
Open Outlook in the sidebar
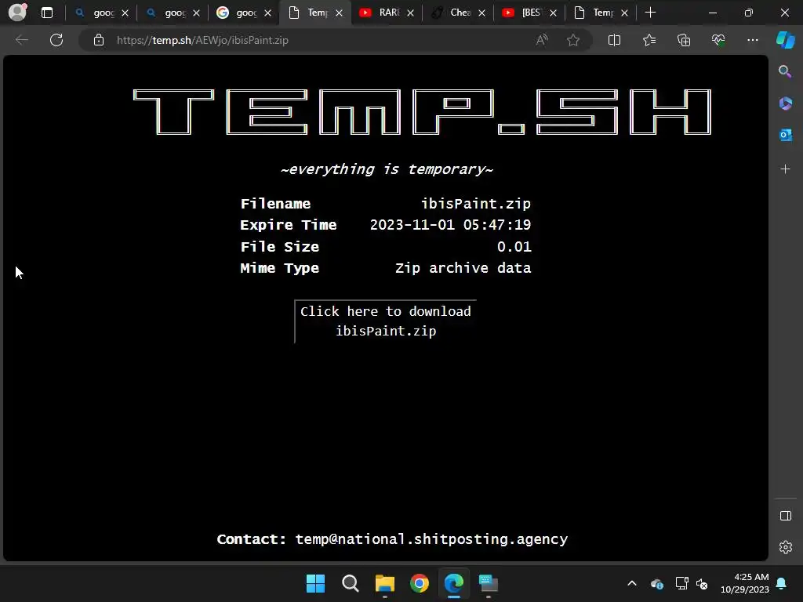(785, 135)
